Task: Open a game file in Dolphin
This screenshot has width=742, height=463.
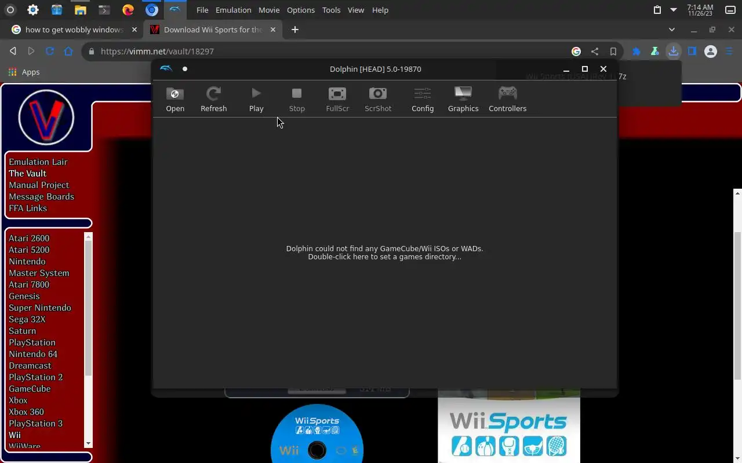Action: point(175,100)
